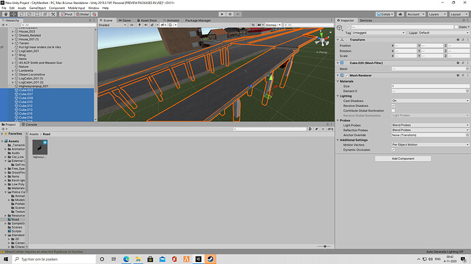Click the Add Component button

pyautogui.click(x=403, y=159)
